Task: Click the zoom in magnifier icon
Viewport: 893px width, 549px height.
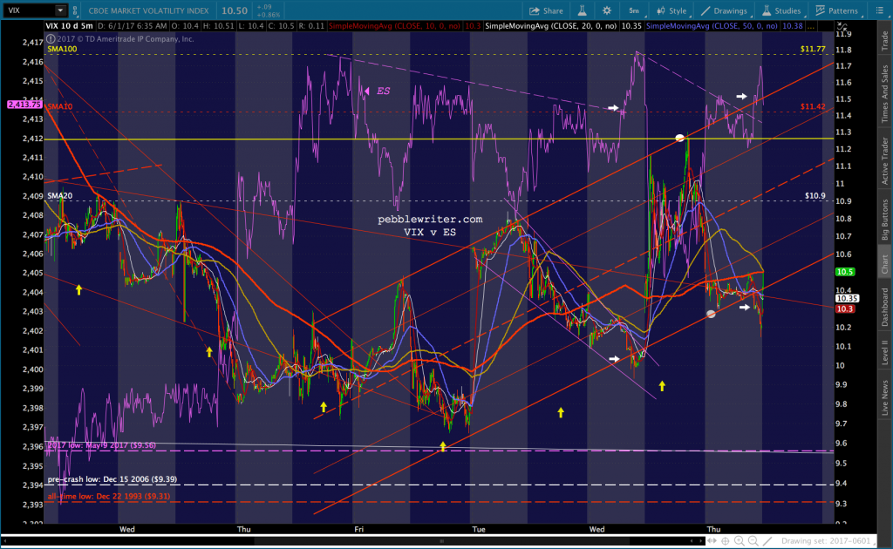Action: 740,541
